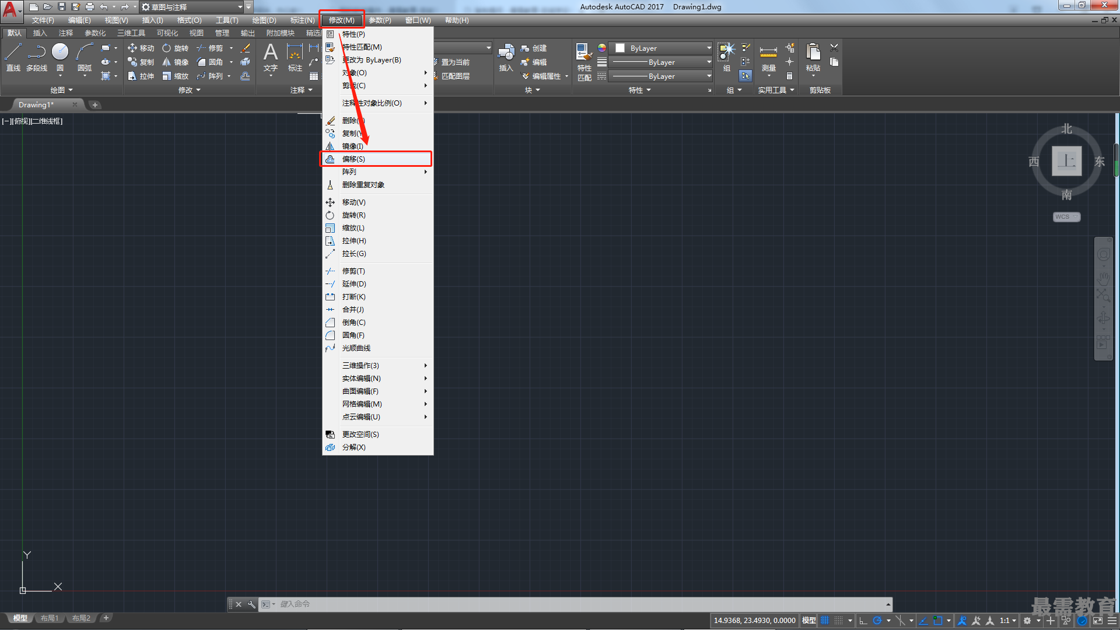Click the Match Properties (特性匹配) ribbon icon
This screenshot has width=1120, height=630.
584,62
